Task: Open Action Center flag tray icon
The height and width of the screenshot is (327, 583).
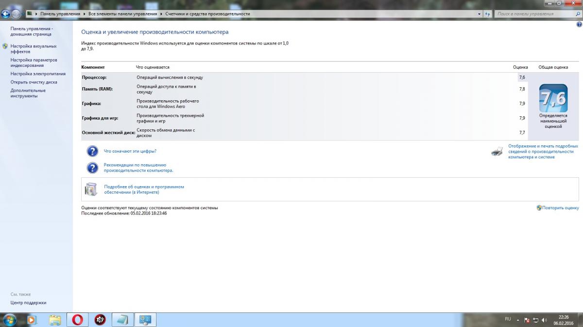Action: (x=527, y=320)
